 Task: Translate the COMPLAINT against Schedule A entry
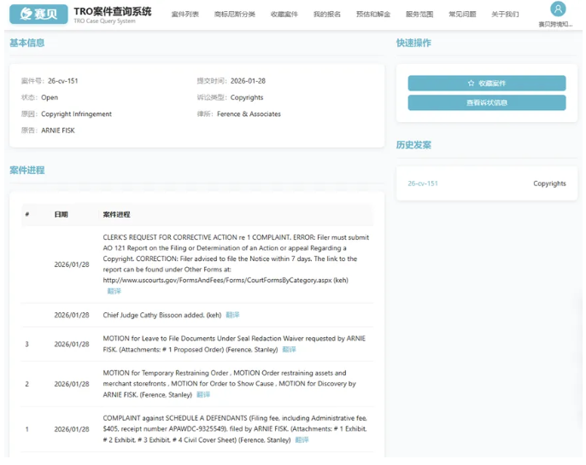[x=302, y=440]
